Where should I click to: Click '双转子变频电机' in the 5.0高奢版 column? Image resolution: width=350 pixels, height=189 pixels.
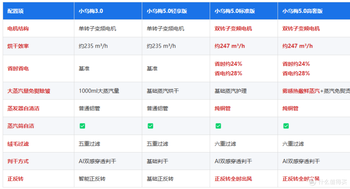pyautogui.click(x=301, y=28)
